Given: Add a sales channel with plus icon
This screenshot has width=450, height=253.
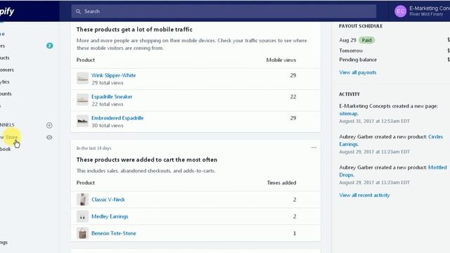Looking at the screenshot, I should (49, 125).
